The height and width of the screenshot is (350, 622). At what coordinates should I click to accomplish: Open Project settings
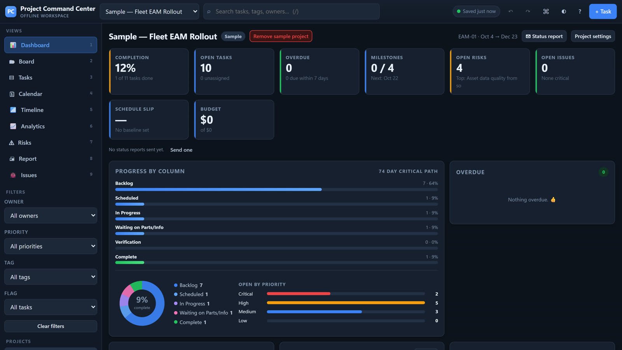pos(593,36)
